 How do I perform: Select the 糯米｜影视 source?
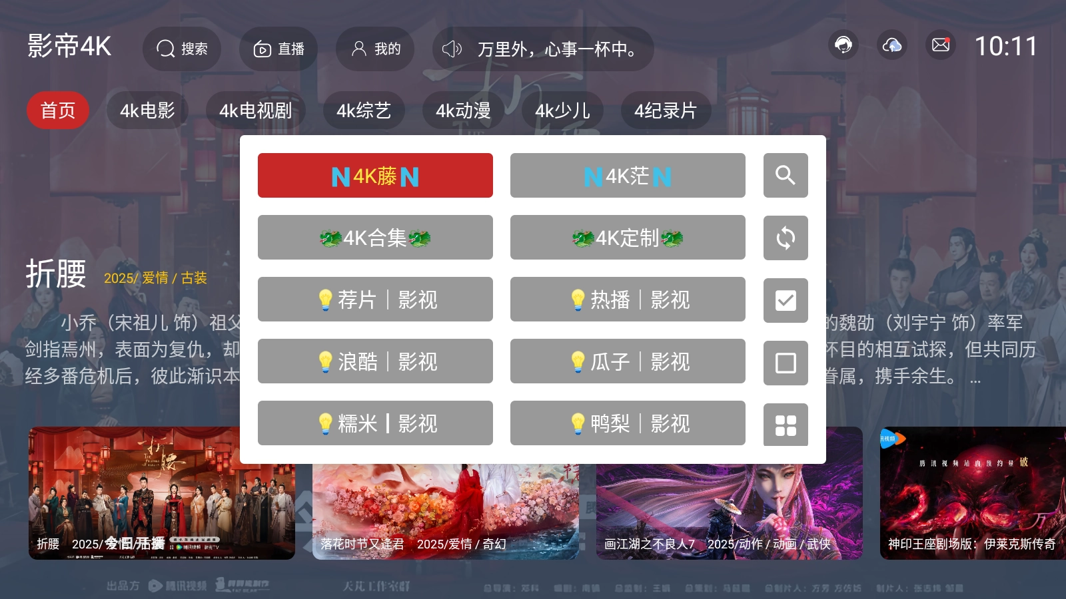pyautogui.click(x=375, y=423)
